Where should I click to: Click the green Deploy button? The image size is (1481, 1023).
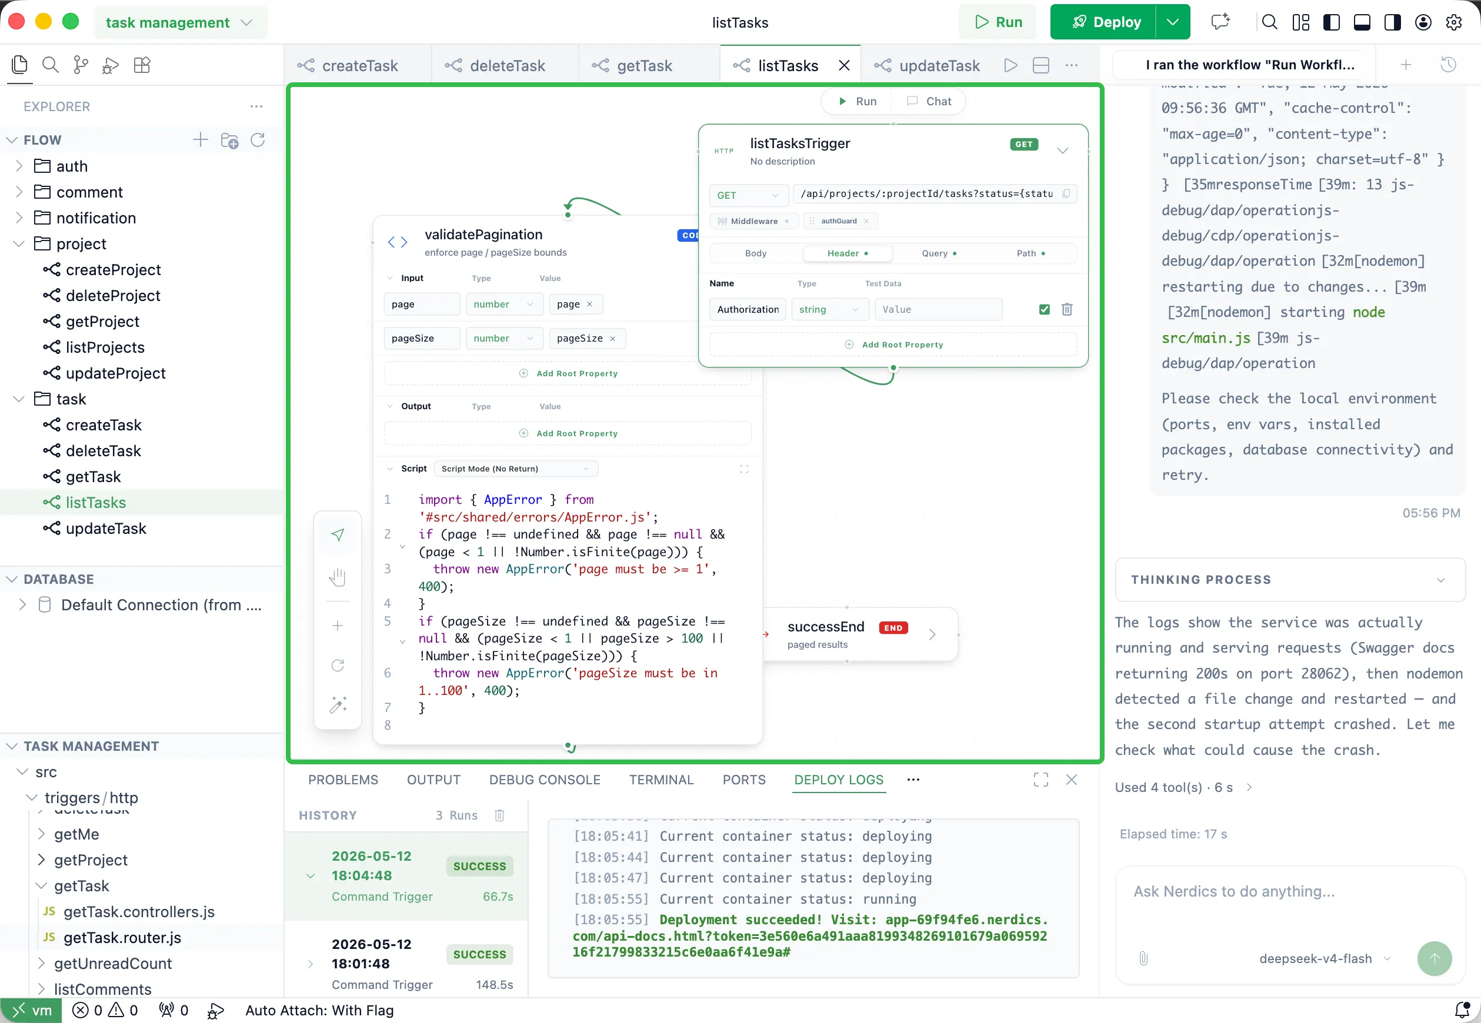[x=1104, y=22]
